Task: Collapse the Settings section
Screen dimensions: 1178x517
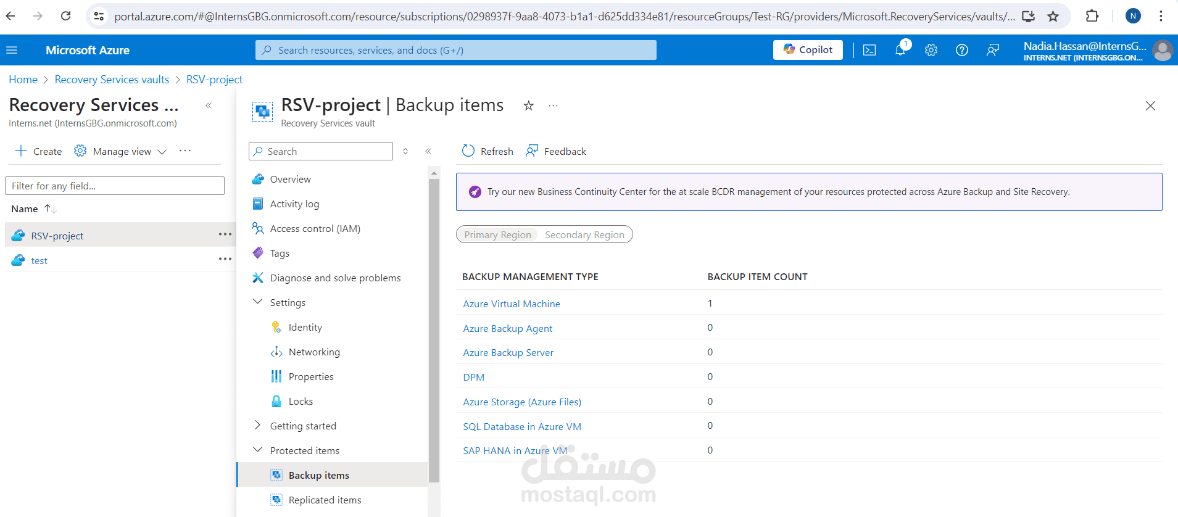Action: 258,302
